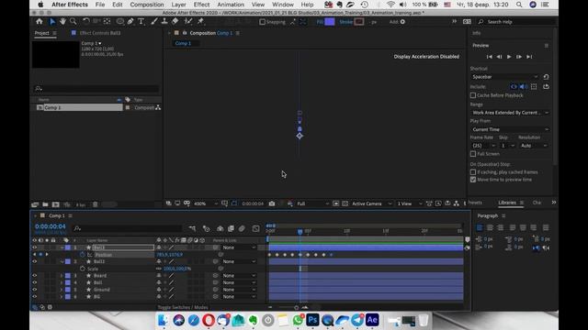
Task: Check Cache Before Playback
Action: pyautogui.click(x=473, y=95)
